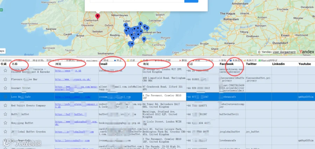Open the Sanxia Renjia website link

coord(68,71)
